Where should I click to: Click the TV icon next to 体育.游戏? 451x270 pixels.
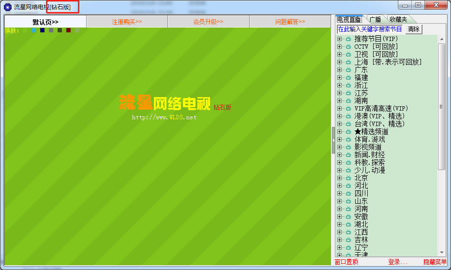click(348, 140)
